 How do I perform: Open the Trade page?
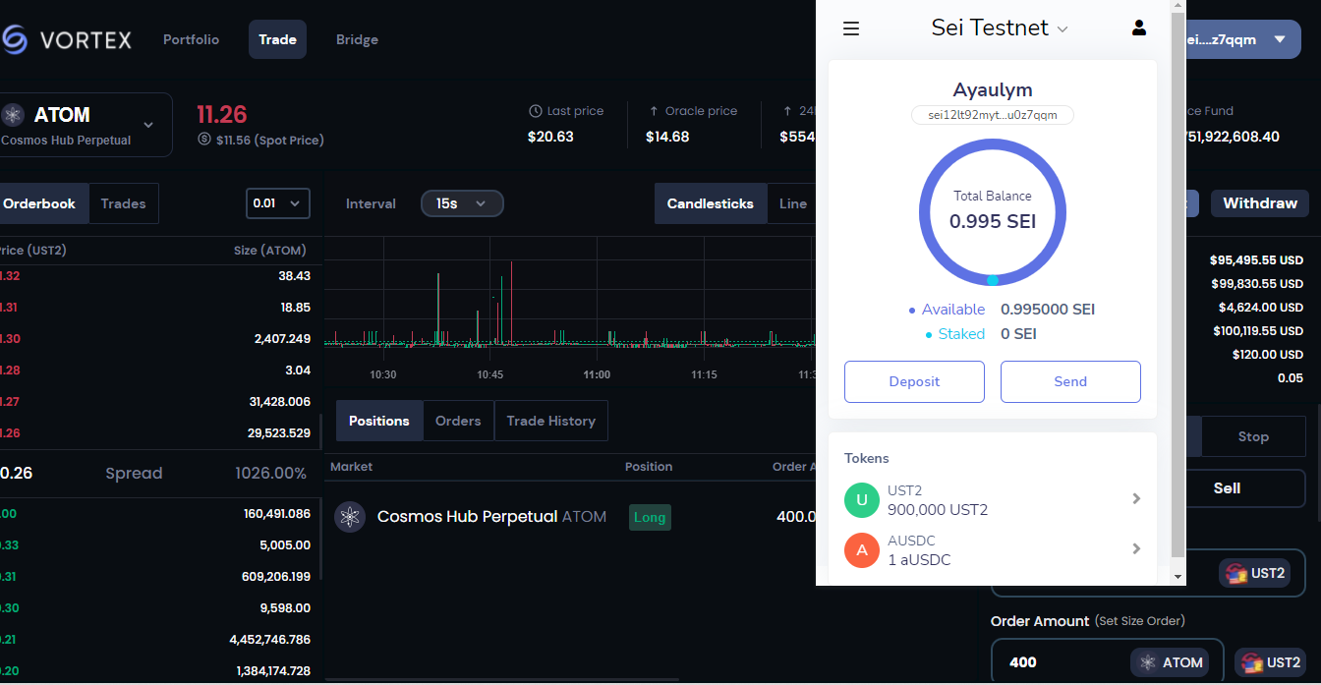[x=278, y=39]
